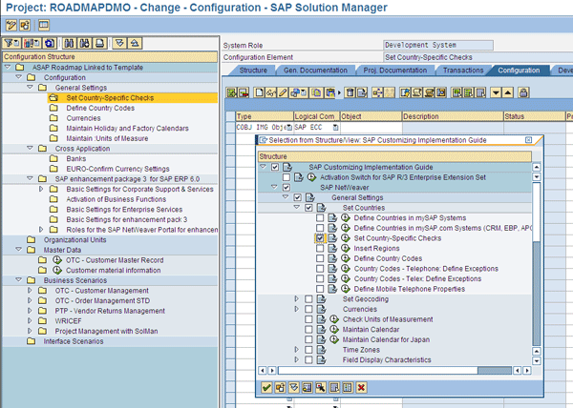Check the Activation Switch for SAP R/3 checkbox

pyautogui.click(x=286, y=177)
